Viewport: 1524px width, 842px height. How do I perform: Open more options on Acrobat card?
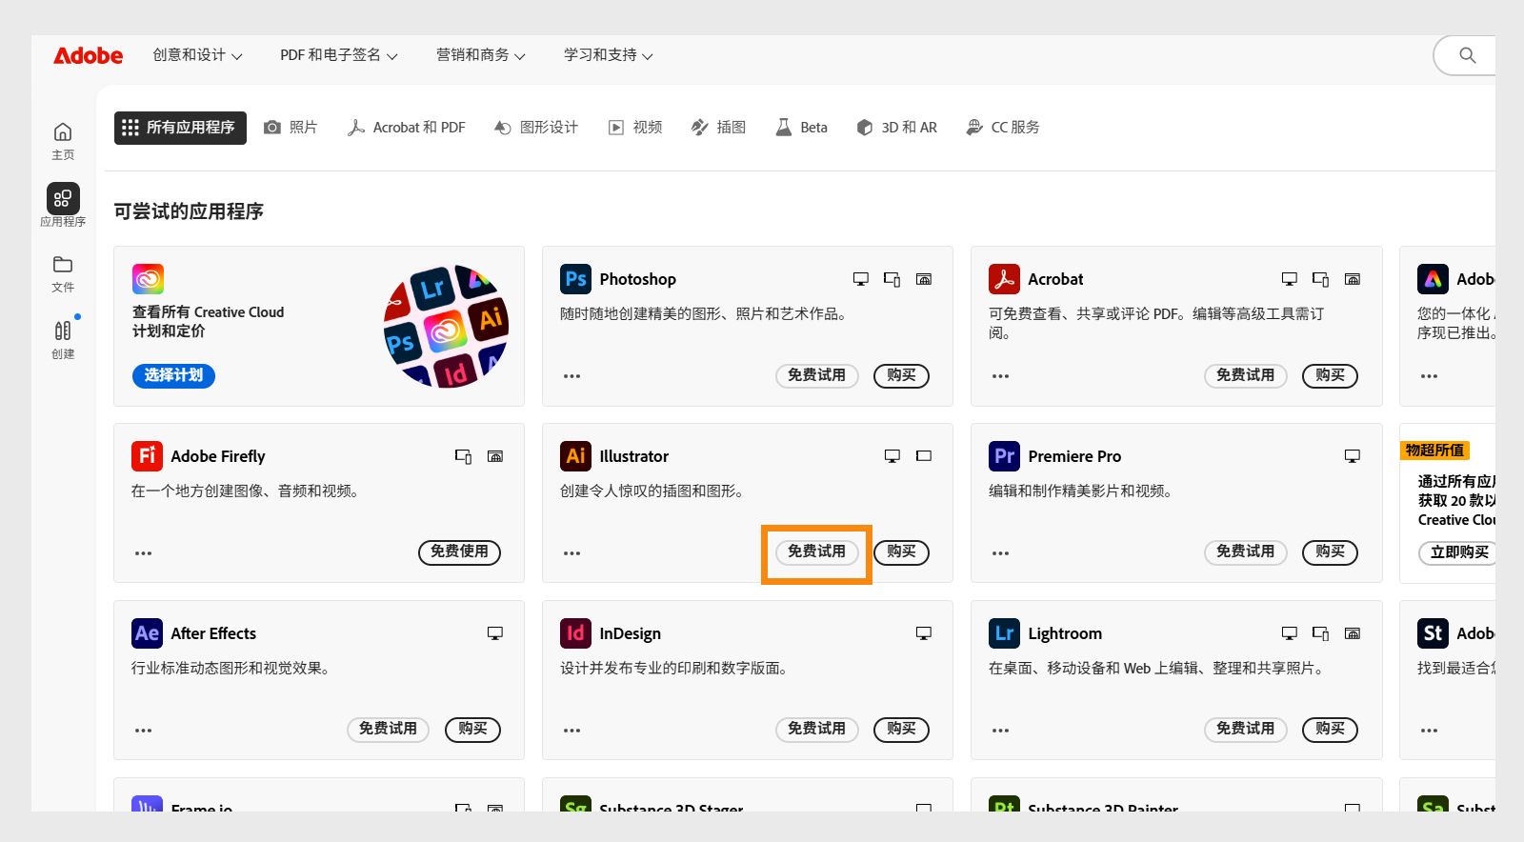(x=1000, y=376)
